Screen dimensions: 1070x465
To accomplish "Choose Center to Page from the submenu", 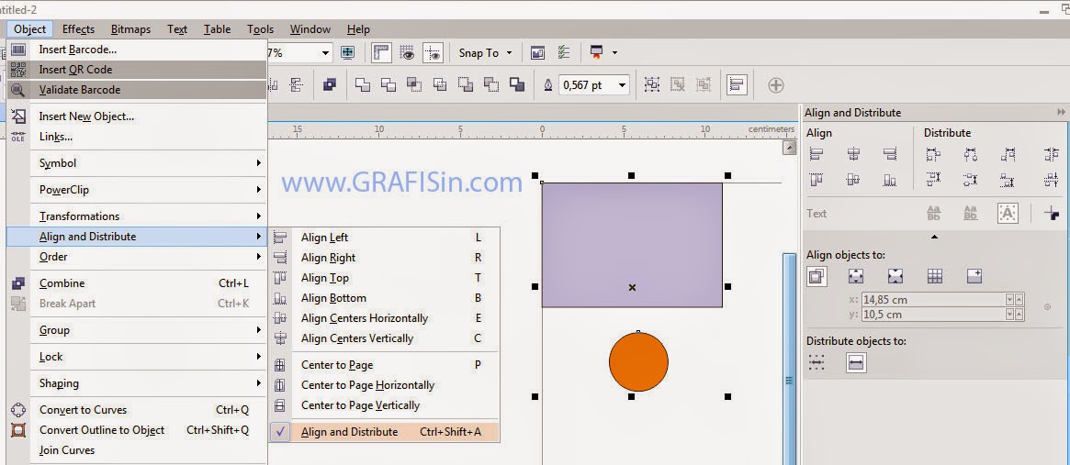I will click(x=385, y=365).
